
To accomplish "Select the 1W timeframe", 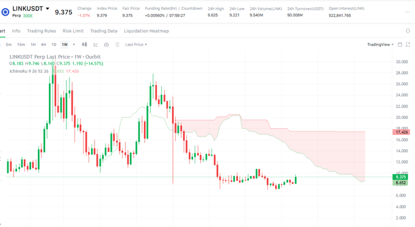I will [x=65, y=45].
